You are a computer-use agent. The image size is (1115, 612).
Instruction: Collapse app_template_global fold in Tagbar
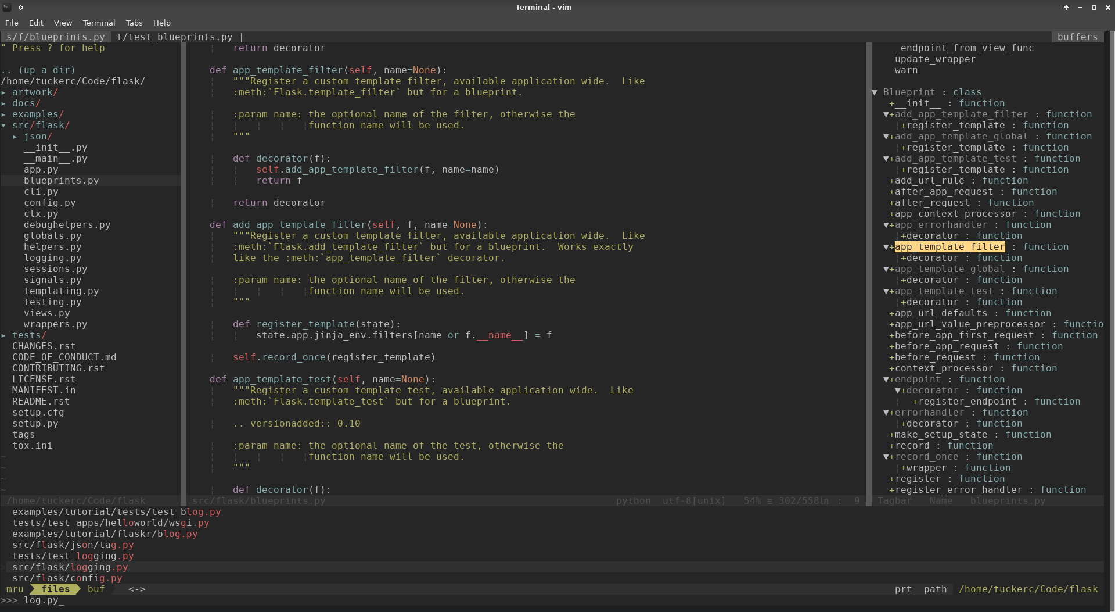point(886,269)
